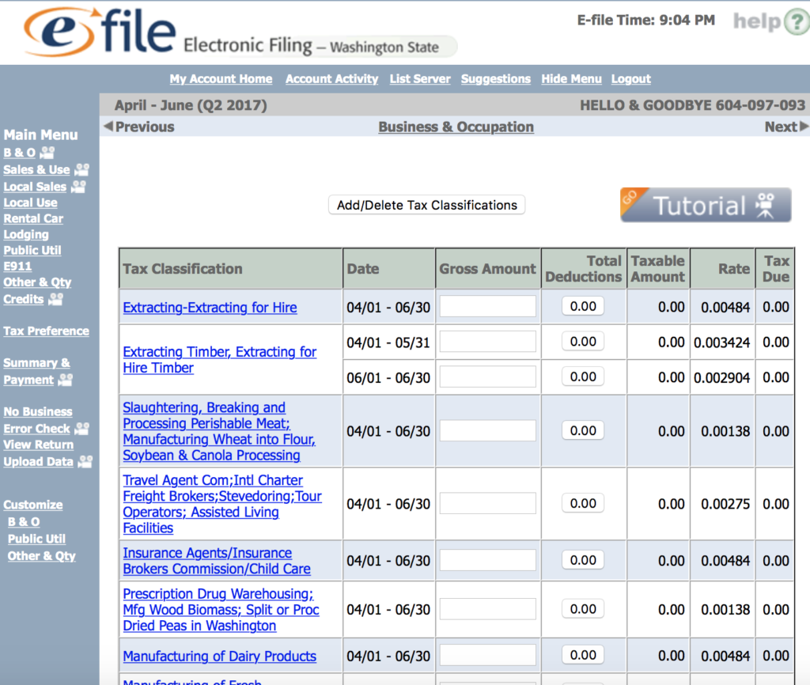Click the help question mark icon

[794, 21]
